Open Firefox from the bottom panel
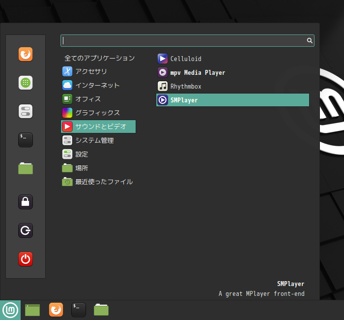This screenshot has width=344, height=320. [x=56, y=310]
